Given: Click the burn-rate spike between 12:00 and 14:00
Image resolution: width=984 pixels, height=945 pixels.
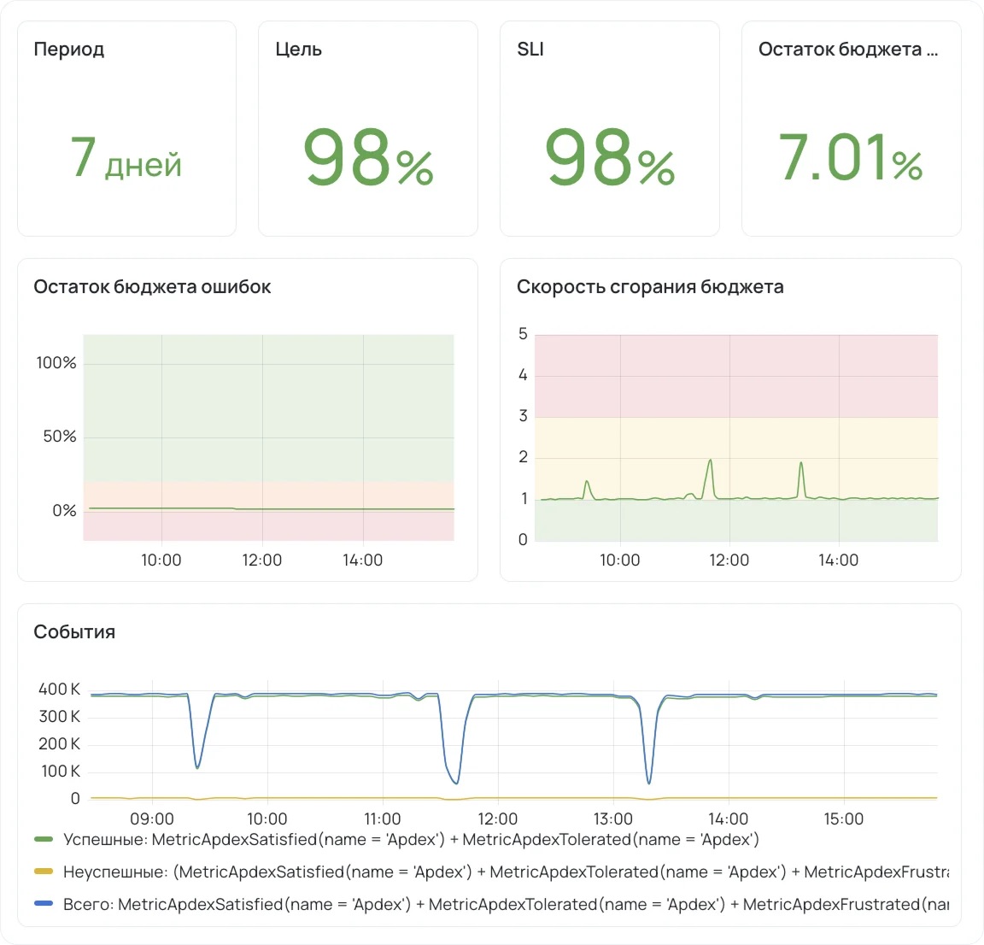Looking at the screenshot, I should coord(801,465).
